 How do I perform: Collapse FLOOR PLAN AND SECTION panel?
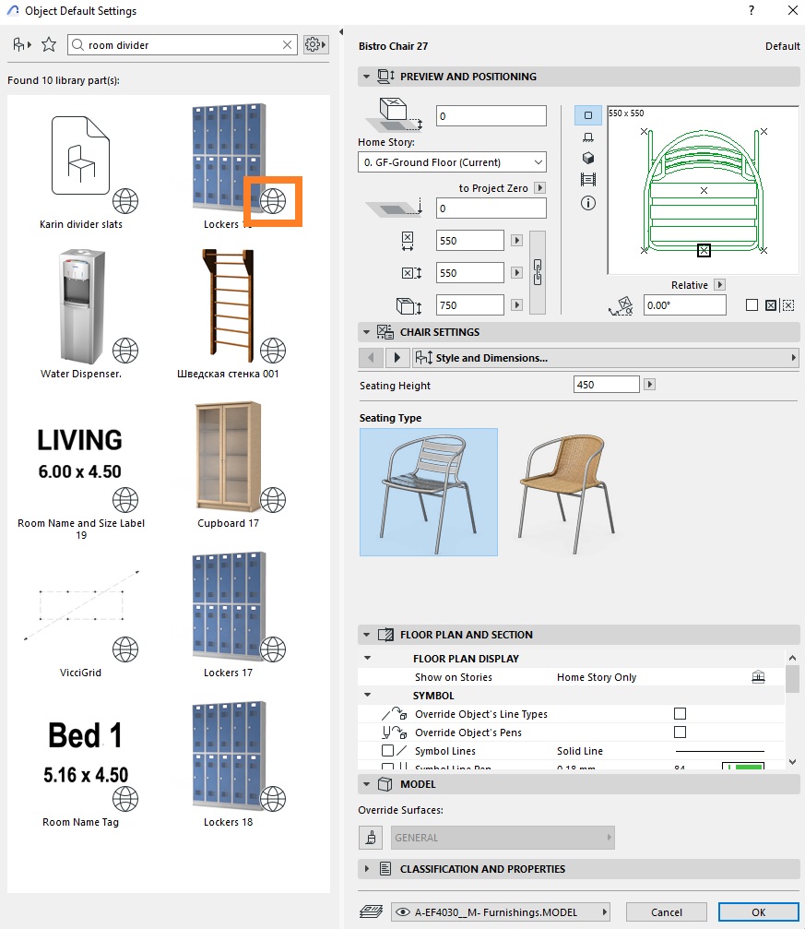[366, 635]
